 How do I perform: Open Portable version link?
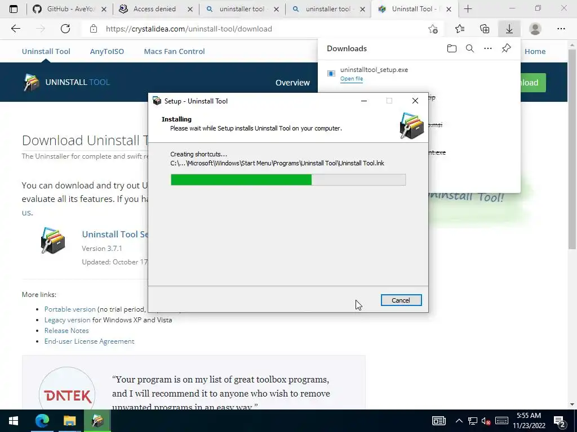click(x=70, y=309)
